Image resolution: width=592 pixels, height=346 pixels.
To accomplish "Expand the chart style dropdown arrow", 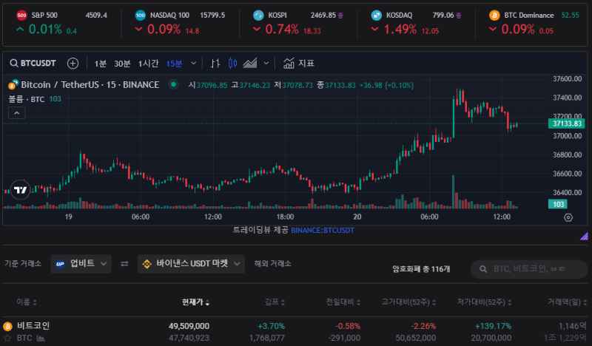I will point(266,64).
